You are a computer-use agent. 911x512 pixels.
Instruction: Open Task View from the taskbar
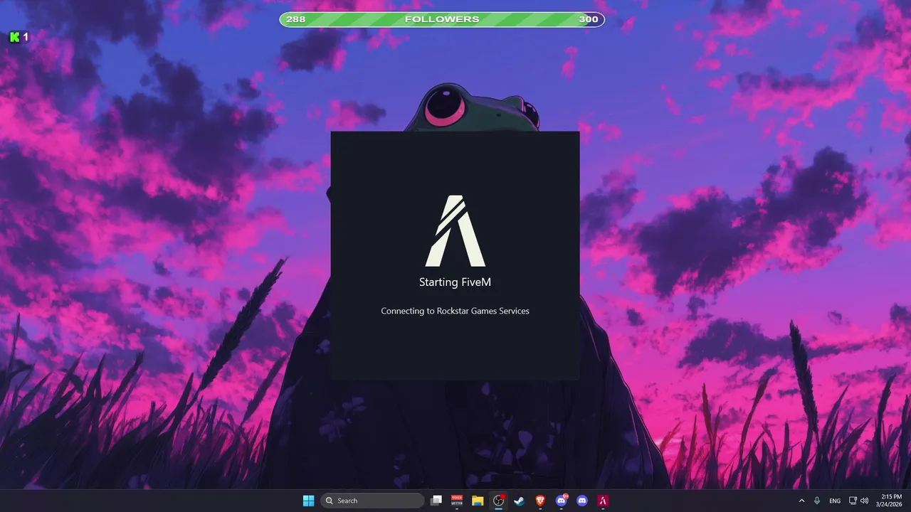pyautogui.click(x=436, y=501)
